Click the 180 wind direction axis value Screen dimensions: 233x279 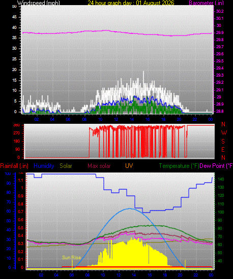pyautogui.click(x=16, y=142)
